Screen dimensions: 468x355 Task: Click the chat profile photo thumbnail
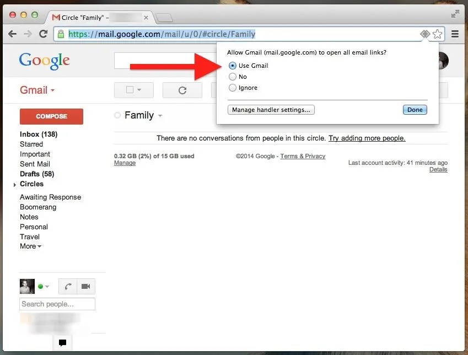[x=27, y=286]
